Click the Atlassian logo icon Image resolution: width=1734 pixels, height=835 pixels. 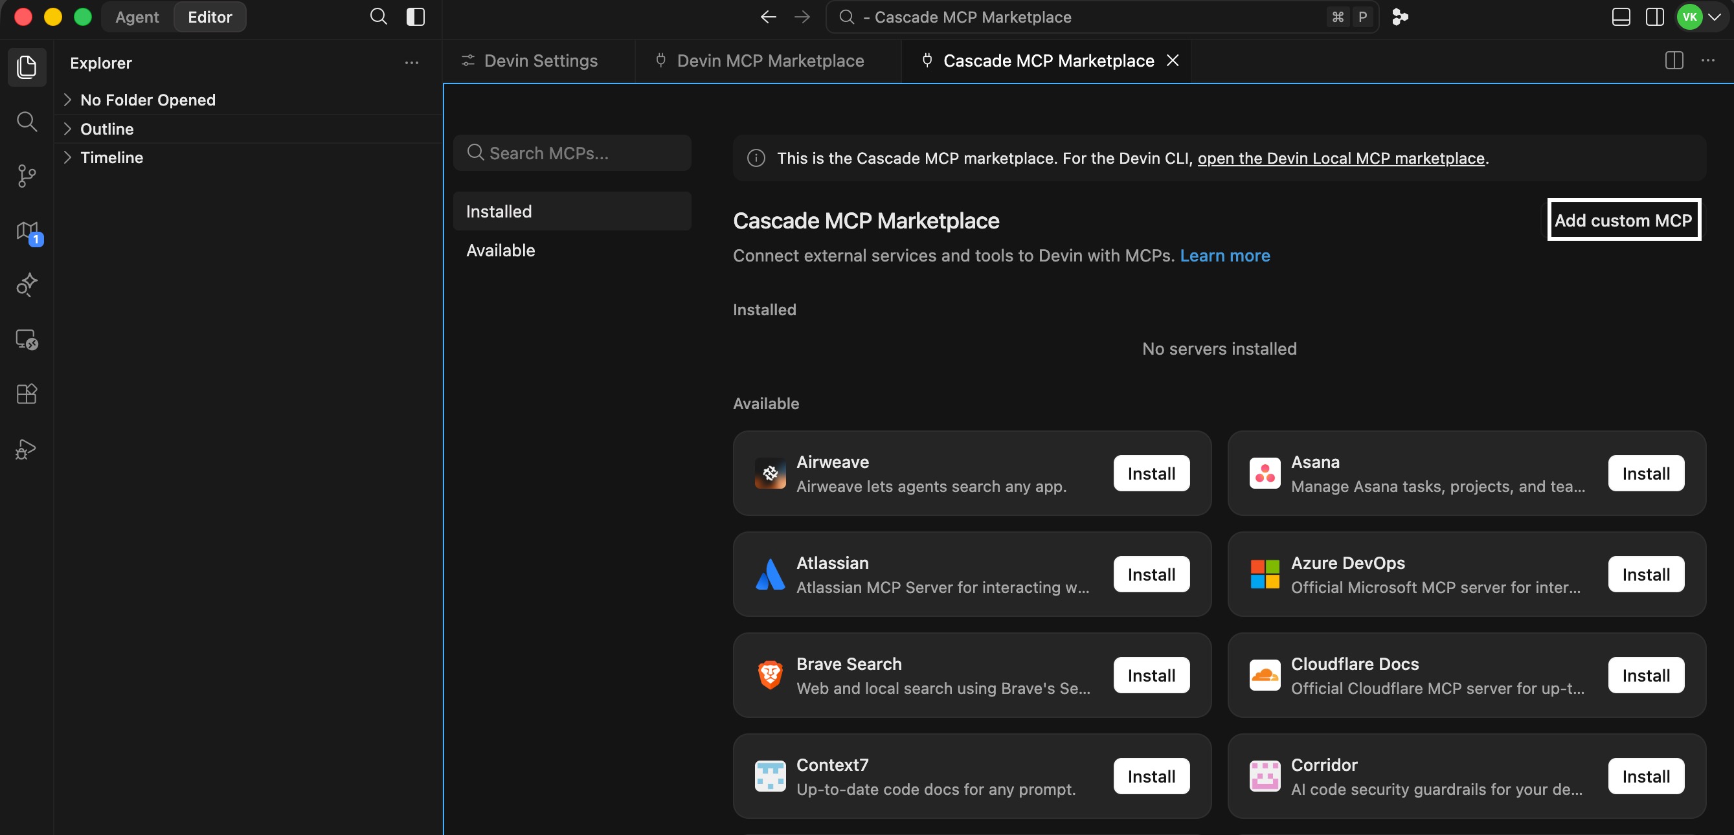[770, 574]
